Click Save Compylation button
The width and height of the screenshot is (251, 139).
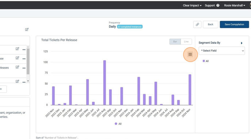point(234,24)
